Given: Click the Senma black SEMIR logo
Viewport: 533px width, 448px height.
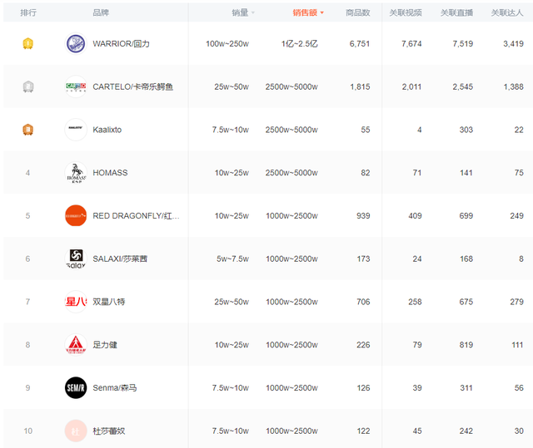Looking at the screenshot, I should click(x=76, y=387).
